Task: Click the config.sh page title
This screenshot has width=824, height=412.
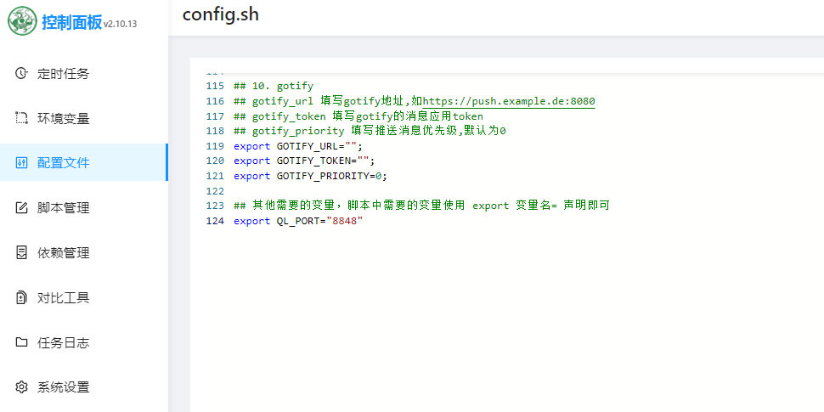Action: click(221, 14)
